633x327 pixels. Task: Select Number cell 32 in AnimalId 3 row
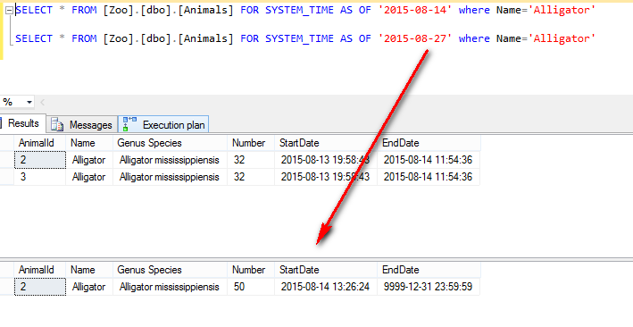251,177
